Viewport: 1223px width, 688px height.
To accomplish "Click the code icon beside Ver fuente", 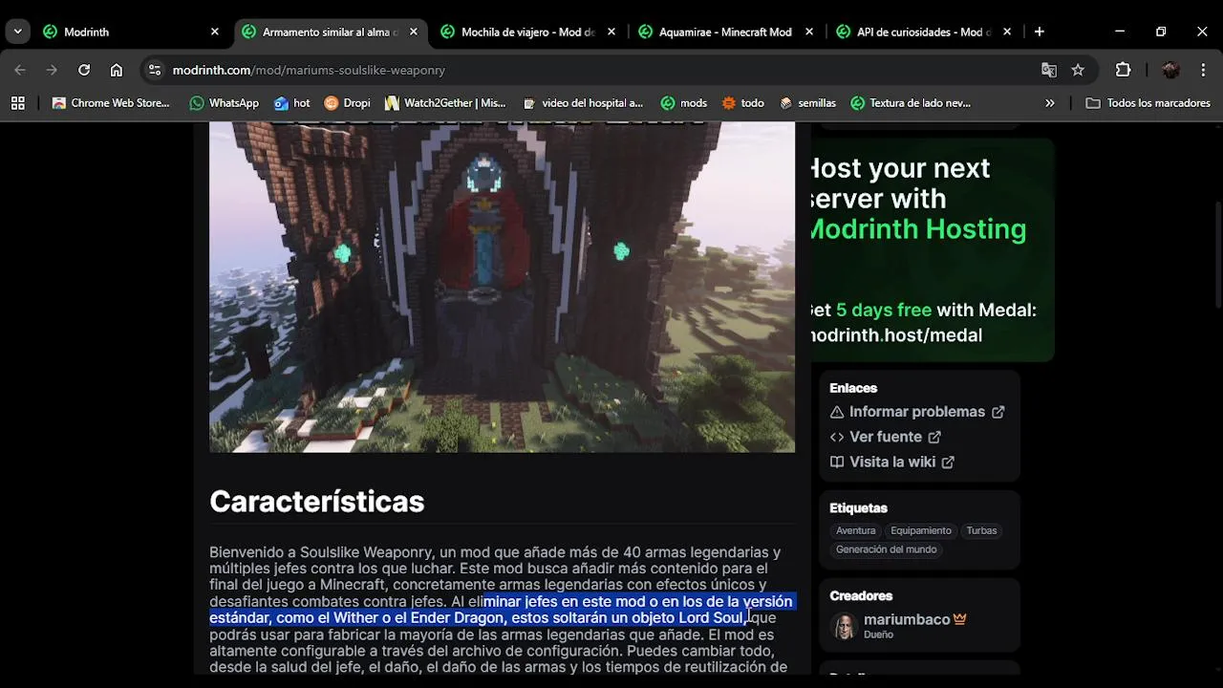I will 837,437.
